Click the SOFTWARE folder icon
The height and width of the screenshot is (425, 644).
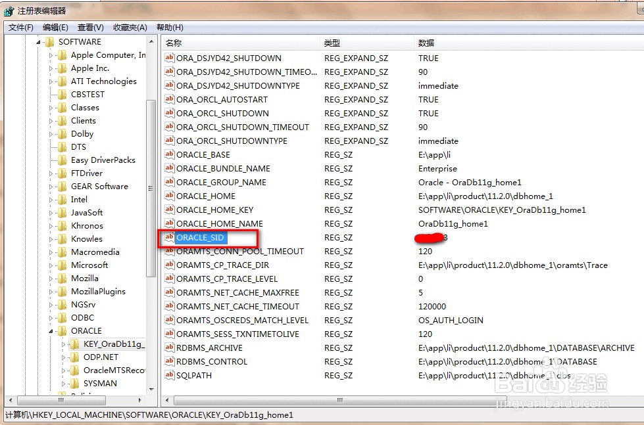50,42
